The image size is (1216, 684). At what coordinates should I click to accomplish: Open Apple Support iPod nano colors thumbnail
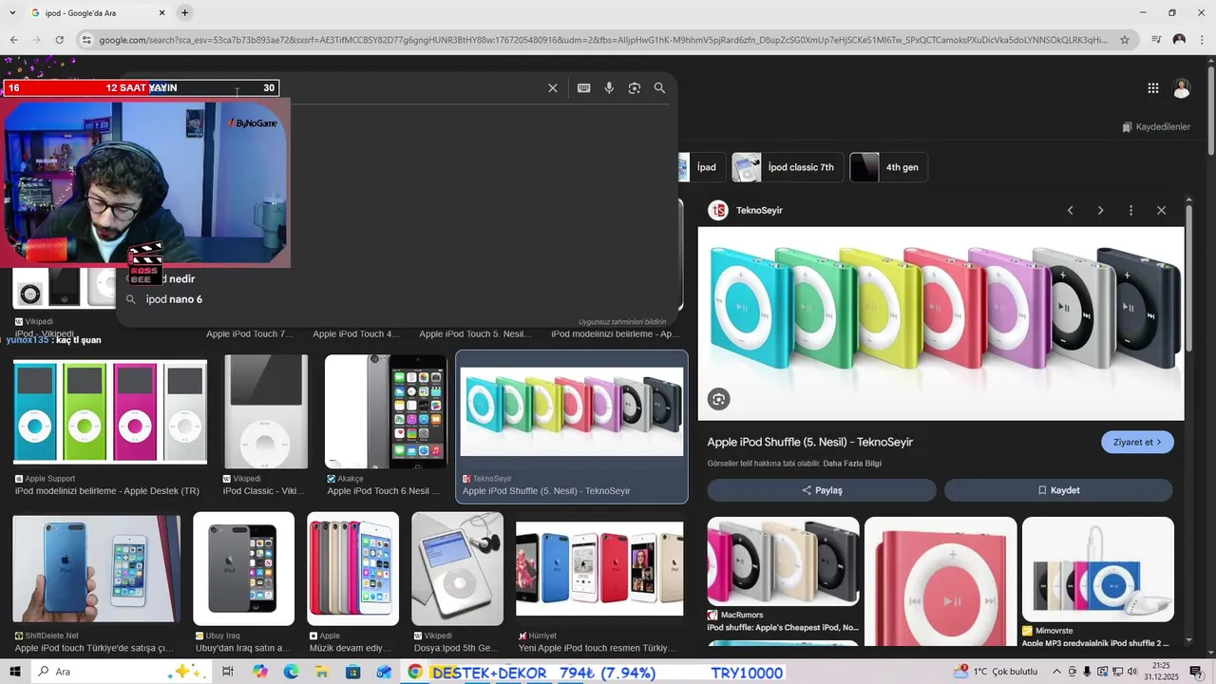[x=110, y=411]
